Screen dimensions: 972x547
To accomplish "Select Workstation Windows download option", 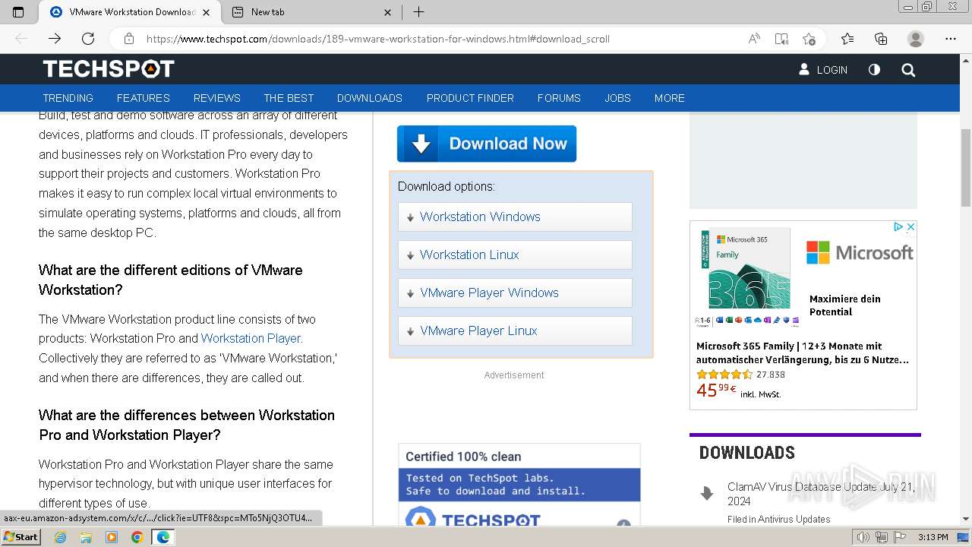I will coord(515,217).
